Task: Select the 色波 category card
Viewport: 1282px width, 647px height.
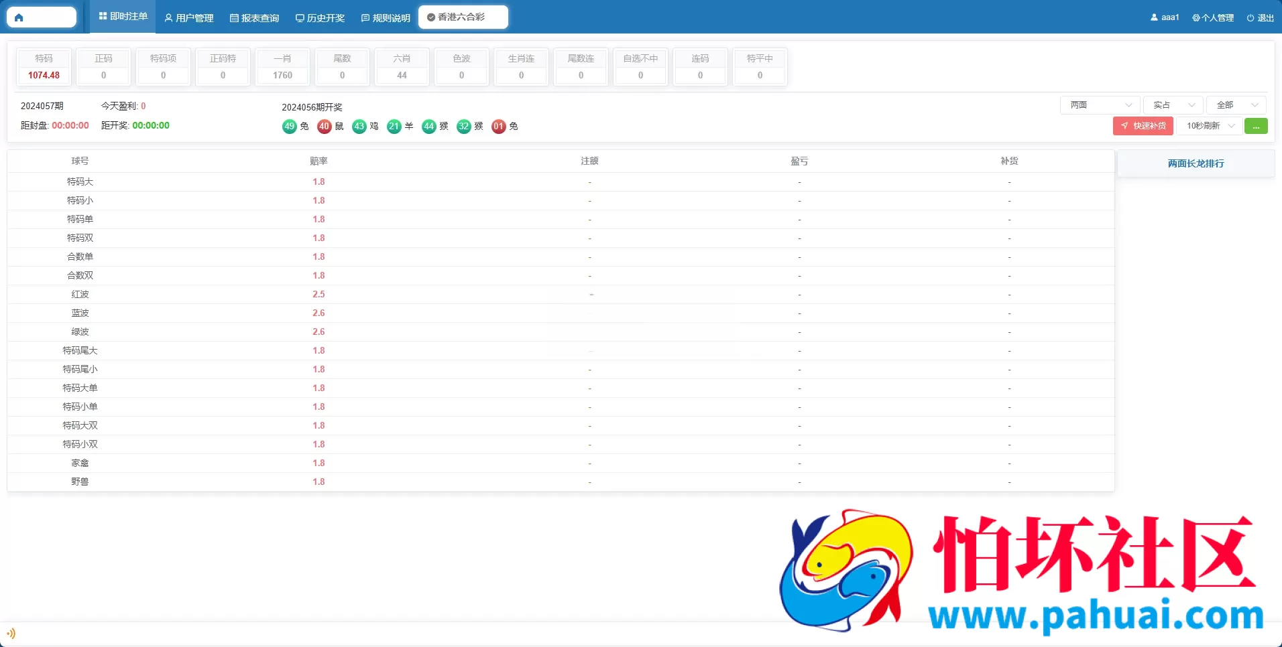Action: (x=462, y=67)
